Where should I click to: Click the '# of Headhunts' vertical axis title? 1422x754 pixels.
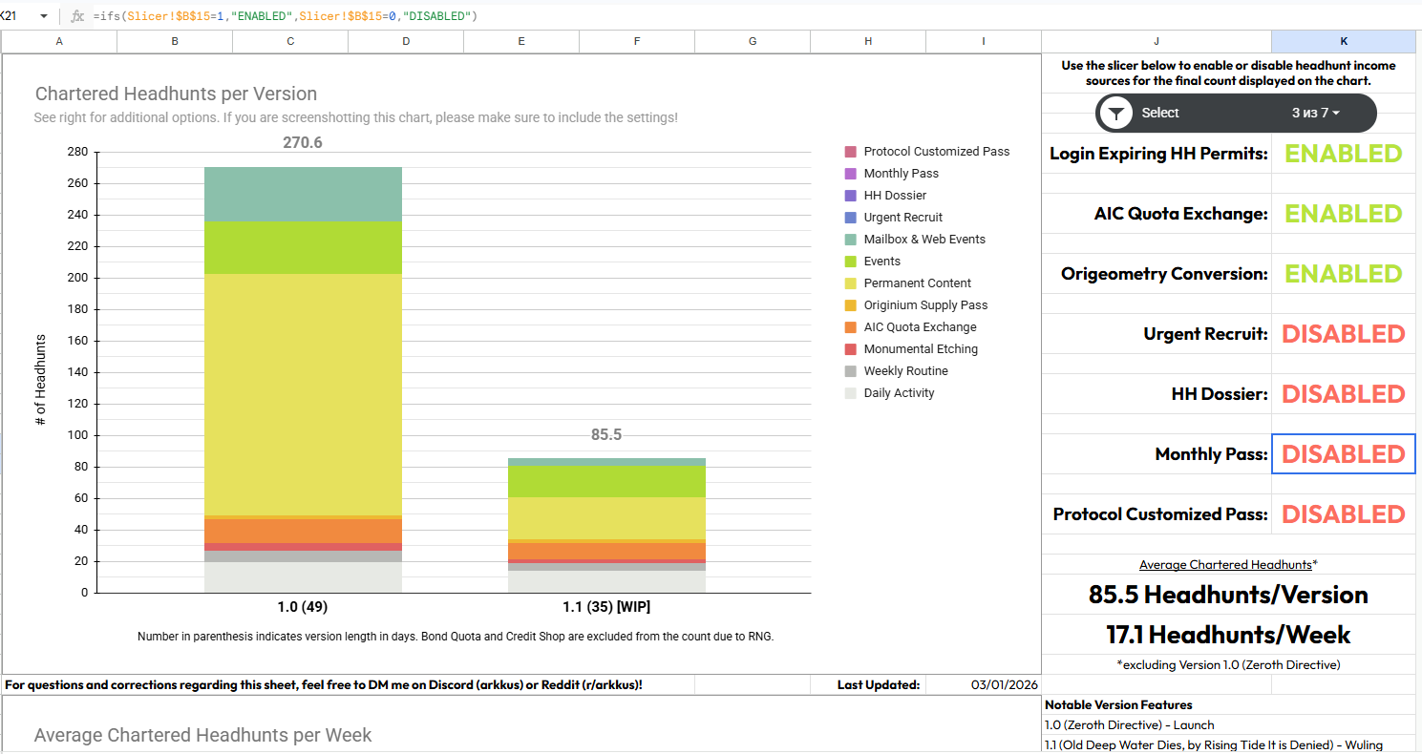click(x=41, y=380)
